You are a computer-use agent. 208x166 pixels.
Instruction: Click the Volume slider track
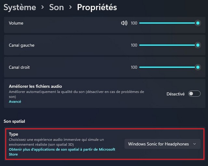coord(166,23)
